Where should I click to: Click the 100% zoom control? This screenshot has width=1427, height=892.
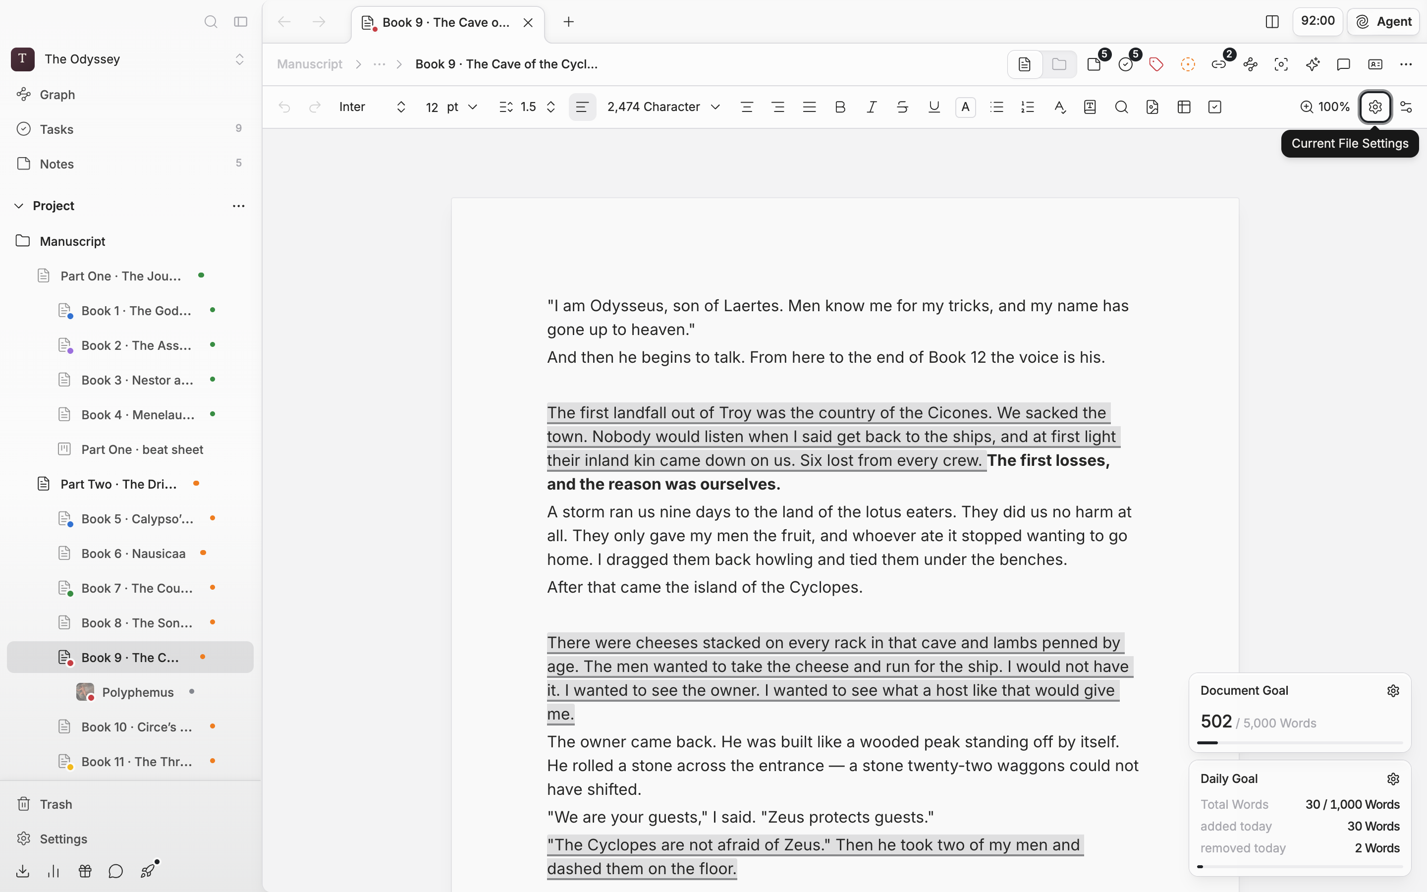[x=1324, y=107]
